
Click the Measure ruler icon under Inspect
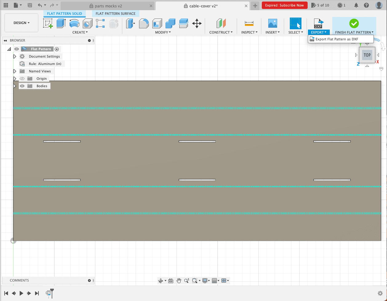tap(249, 23)
